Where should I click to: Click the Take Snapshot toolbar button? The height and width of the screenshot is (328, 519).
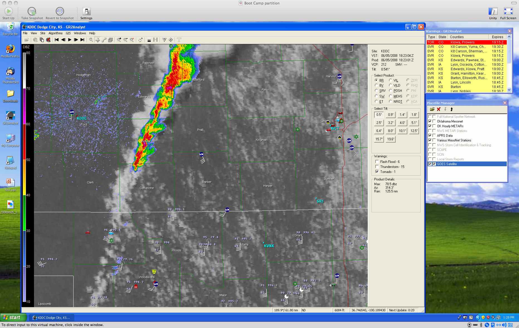(32, 13)
